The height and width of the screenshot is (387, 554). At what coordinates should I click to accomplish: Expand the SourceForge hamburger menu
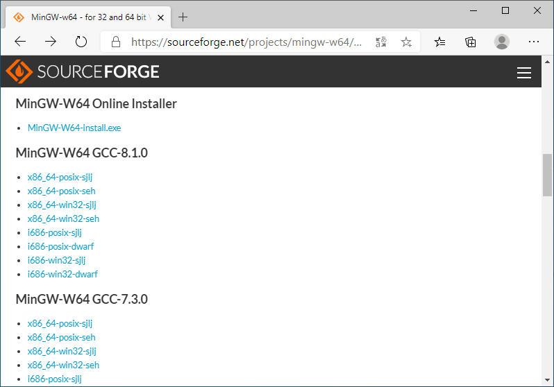point(524,73)
